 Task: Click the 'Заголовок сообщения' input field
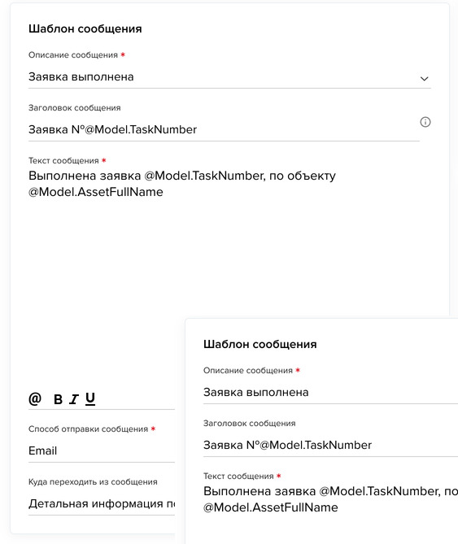[x=224, y=130]
